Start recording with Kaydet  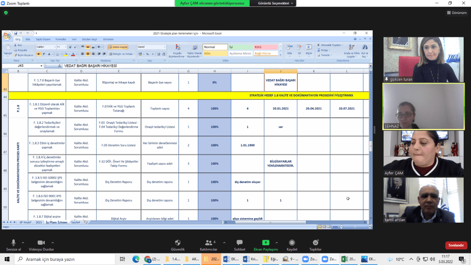click(292, 244)
